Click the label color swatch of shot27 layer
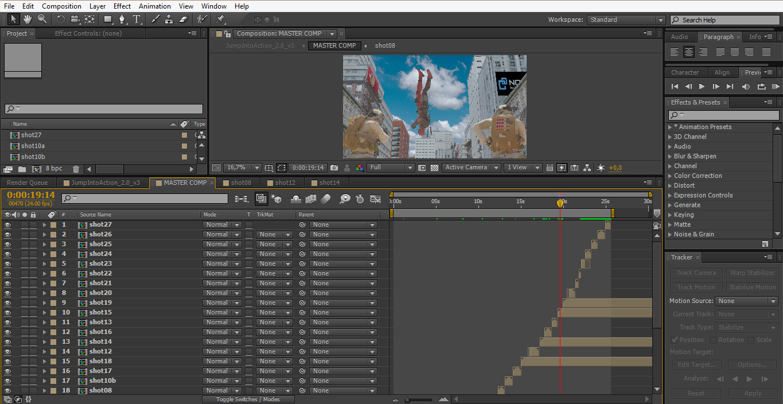This screenshot has height=404, width=783. point(53,225)
